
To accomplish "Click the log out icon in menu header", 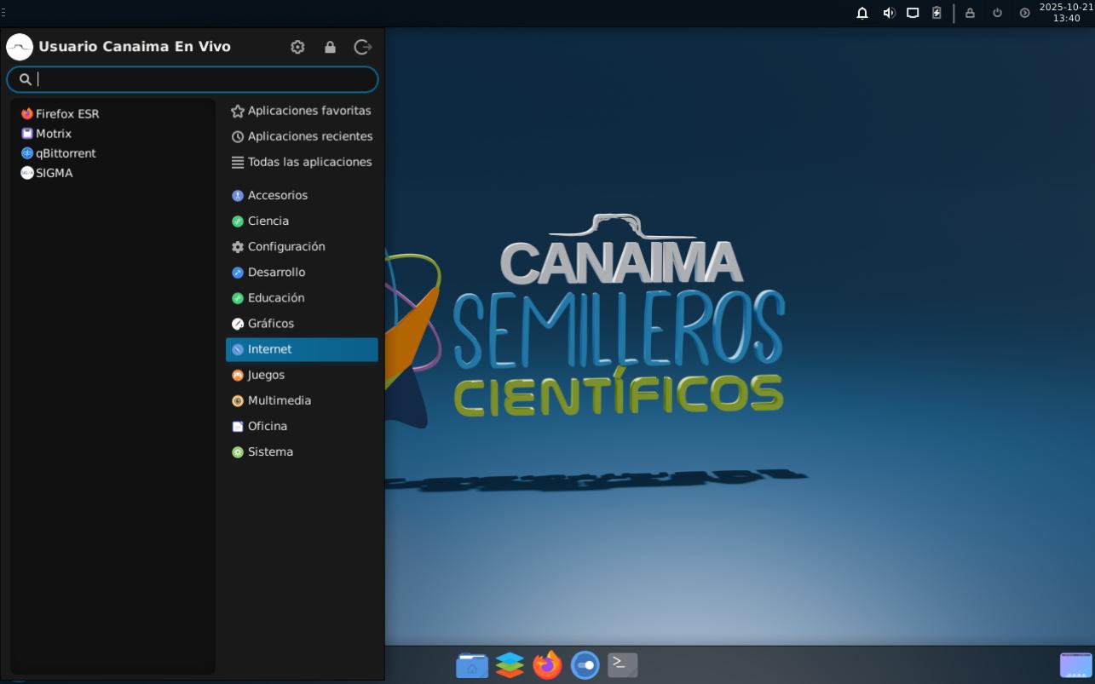I will [363, 47].
